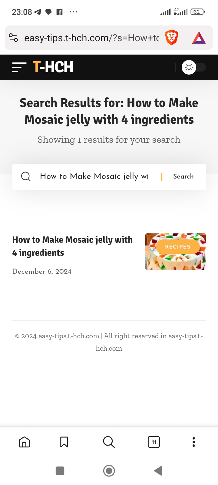Image resolution: width=218 pixels, height=485 pixels.
Task: Go to browser home page
Action: tap(24, 442)
